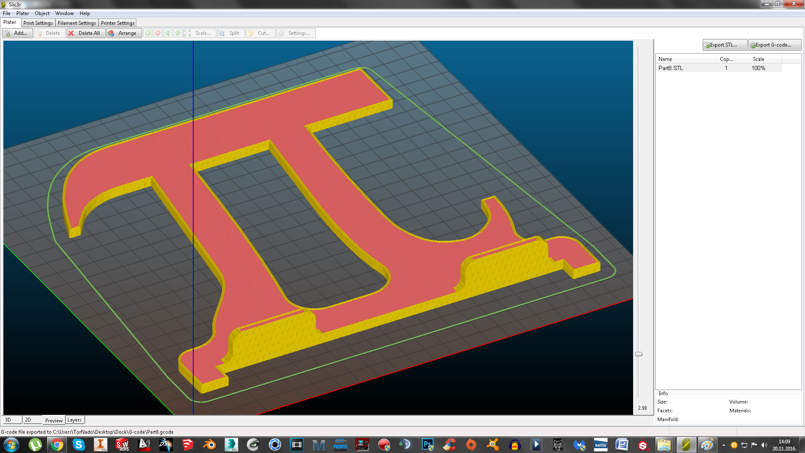Open the Filament Settings tab

click(x=77, y=23)
